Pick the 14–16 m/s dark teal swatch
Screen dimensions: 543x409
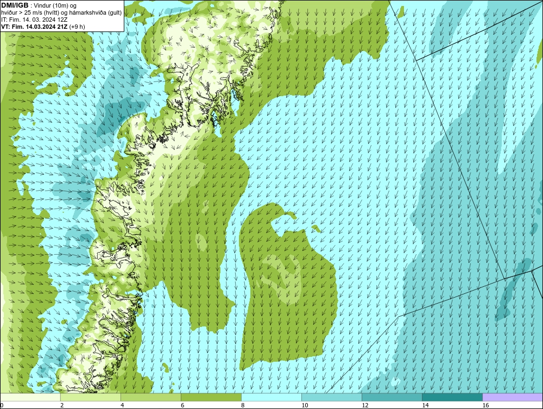pos(452,397)
